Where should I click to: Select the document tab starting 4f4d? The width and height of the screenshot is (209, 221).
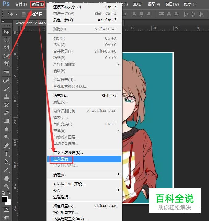[30, 23]
